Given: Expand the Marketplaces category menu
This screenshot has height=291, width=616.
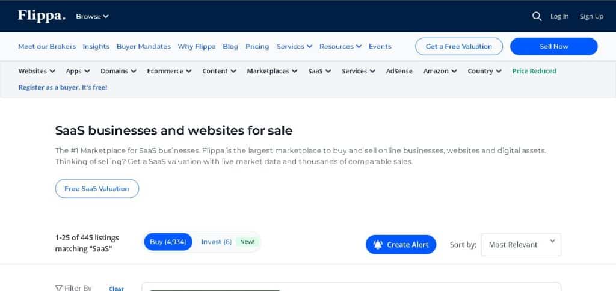Looking at the screenshot, I should click(272, 71).
